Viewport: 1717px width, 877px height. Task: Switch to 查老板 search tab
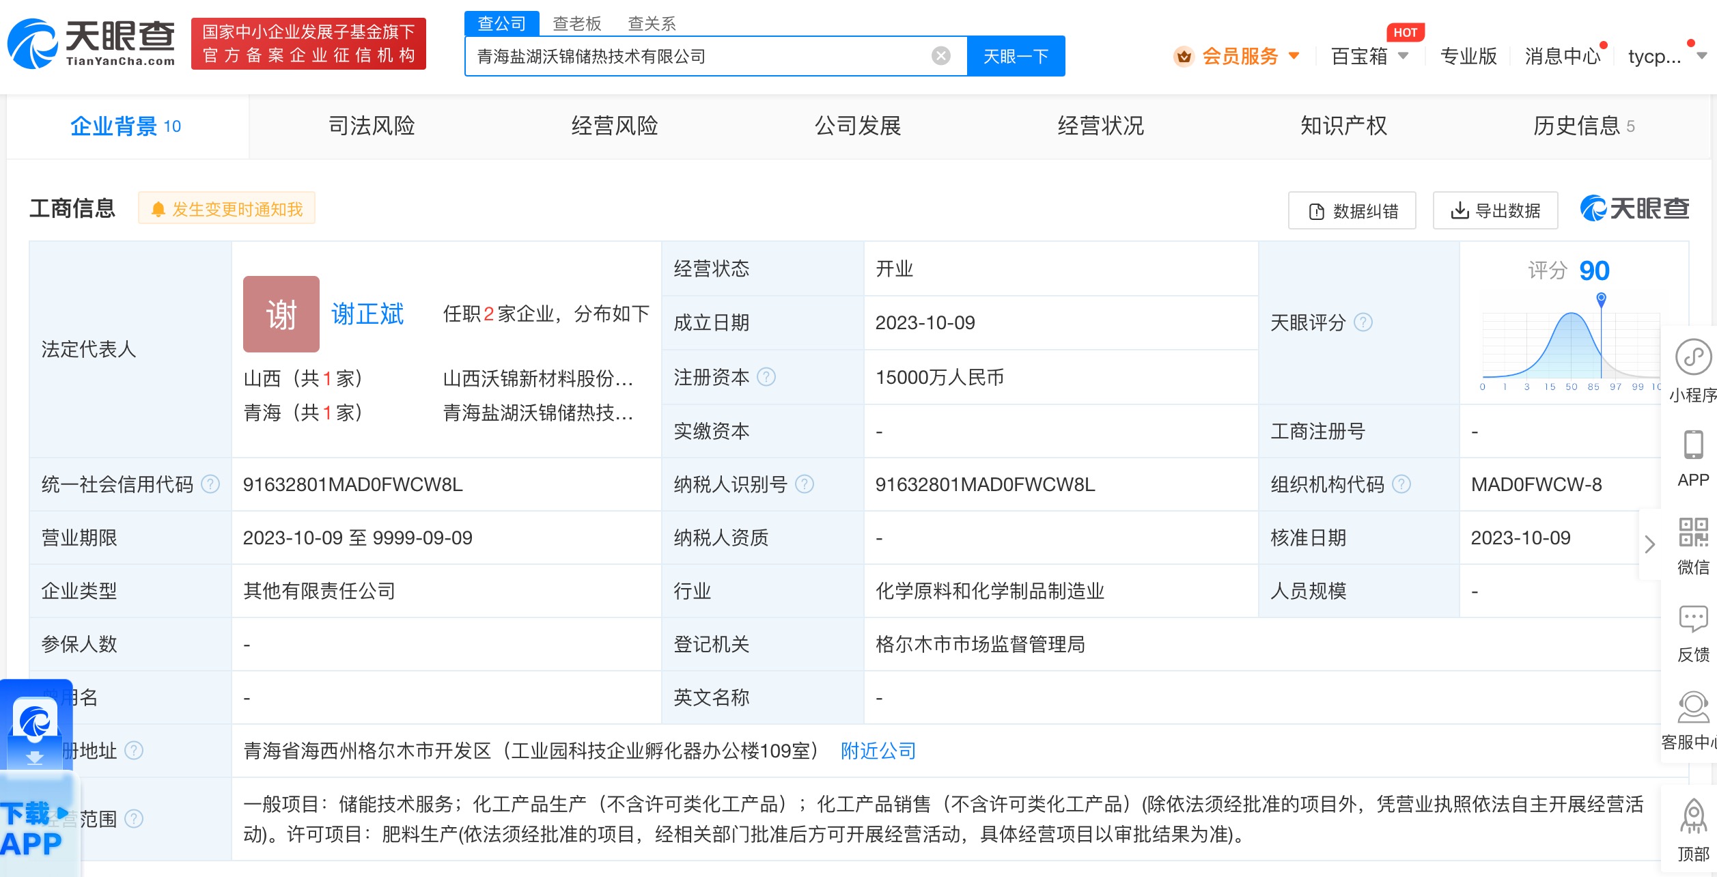(x=576, y=24)
